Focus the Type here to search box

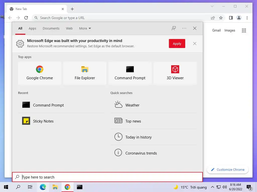(x=107, y=177)
